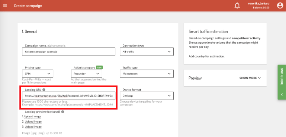Click the example ads.com URL text

tap(68, 105)
